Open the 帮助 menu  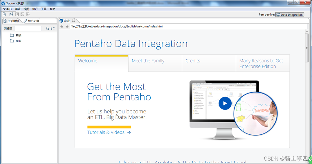point(52,9)
